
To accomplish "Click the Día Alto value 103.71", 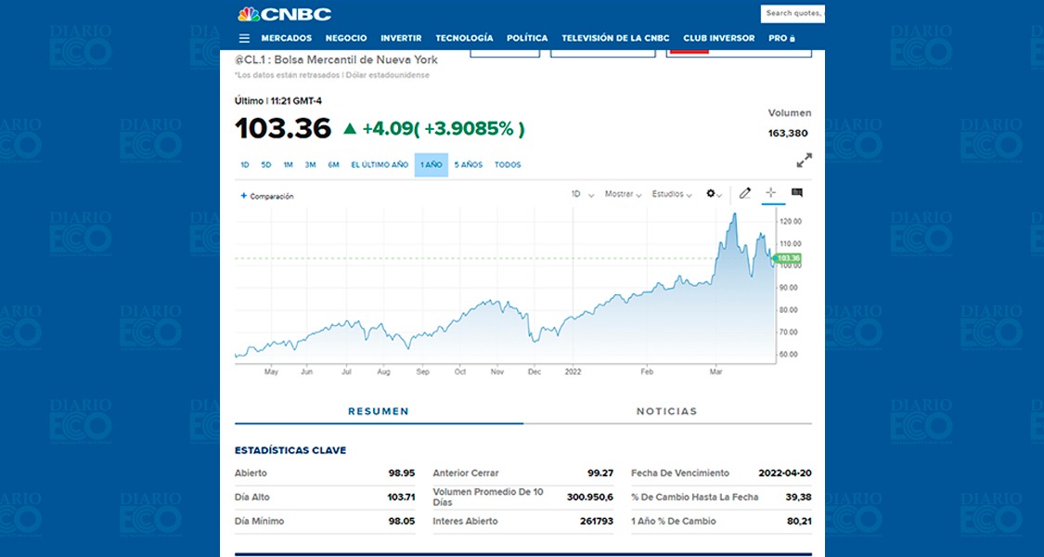I will [x=401, y=497].
